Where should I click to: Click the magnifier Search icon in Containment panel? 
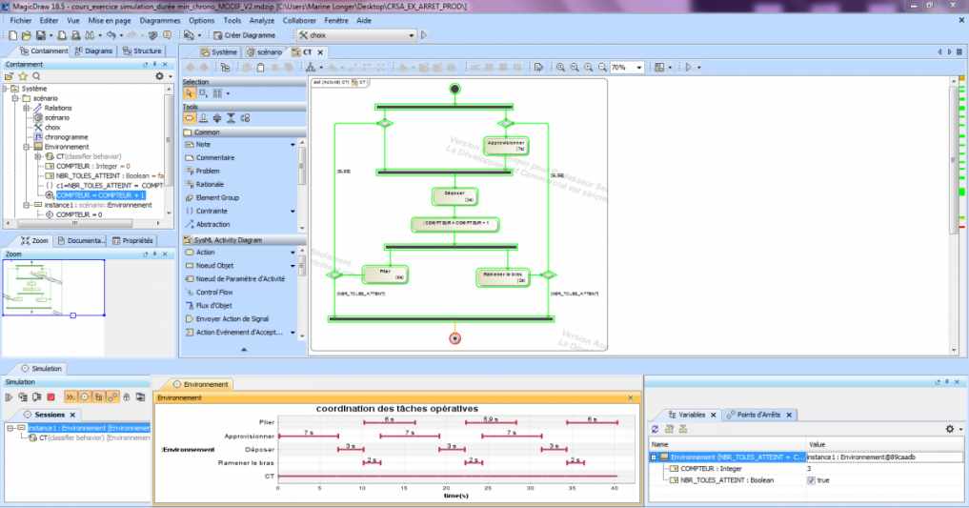(36, 76)
